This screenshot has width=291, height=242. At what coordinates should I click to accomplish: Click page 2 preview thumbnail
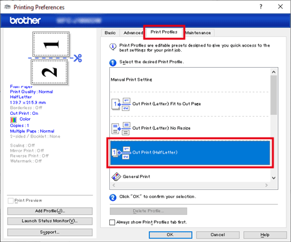(x=49, y=72)
